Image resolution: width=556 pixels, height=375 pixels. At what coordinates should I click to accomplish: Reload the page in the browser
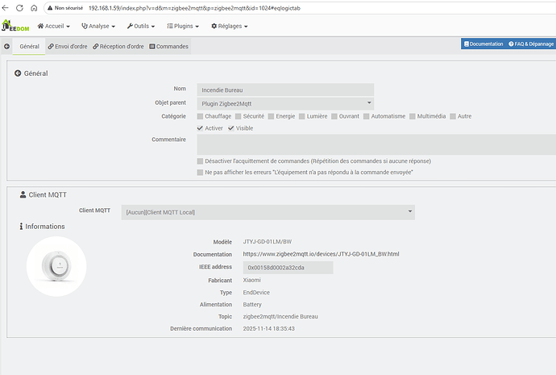click(19, 8)
